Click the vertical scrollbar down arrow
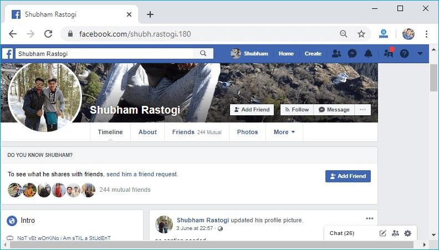 click(433, 234)
